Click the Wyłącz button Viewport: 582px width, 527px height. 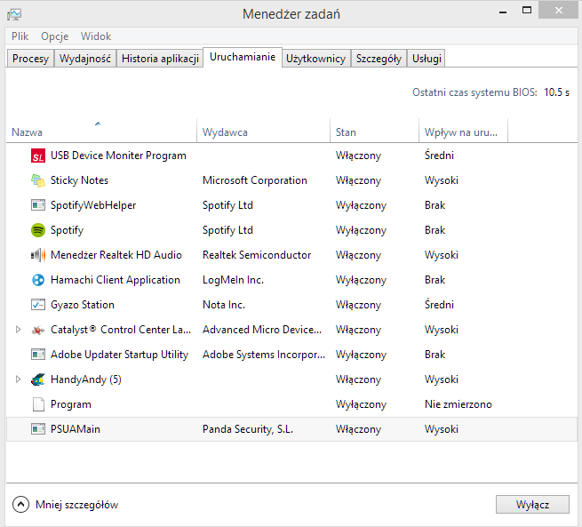532,505
